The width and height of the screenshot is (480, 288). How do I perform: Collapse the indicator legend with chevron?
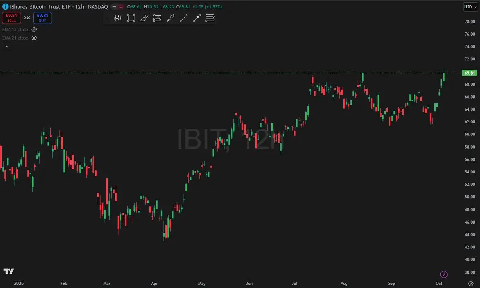[7, 46]
